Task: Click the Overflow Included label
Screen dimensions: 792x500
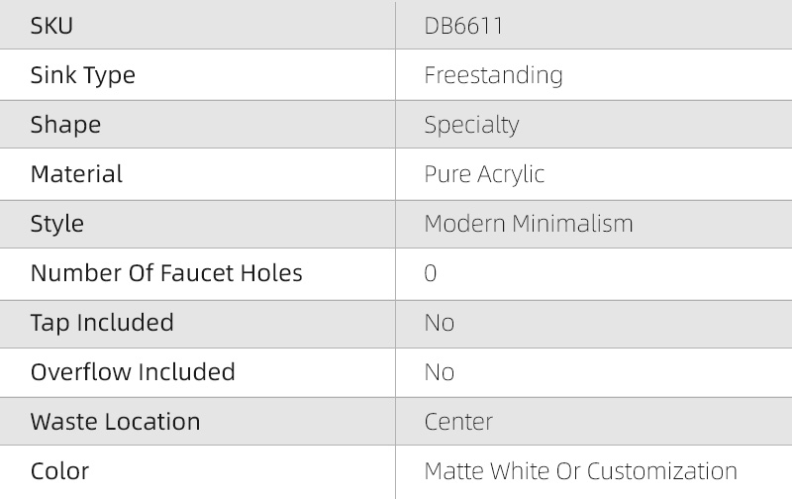Action: click(133, 372)
